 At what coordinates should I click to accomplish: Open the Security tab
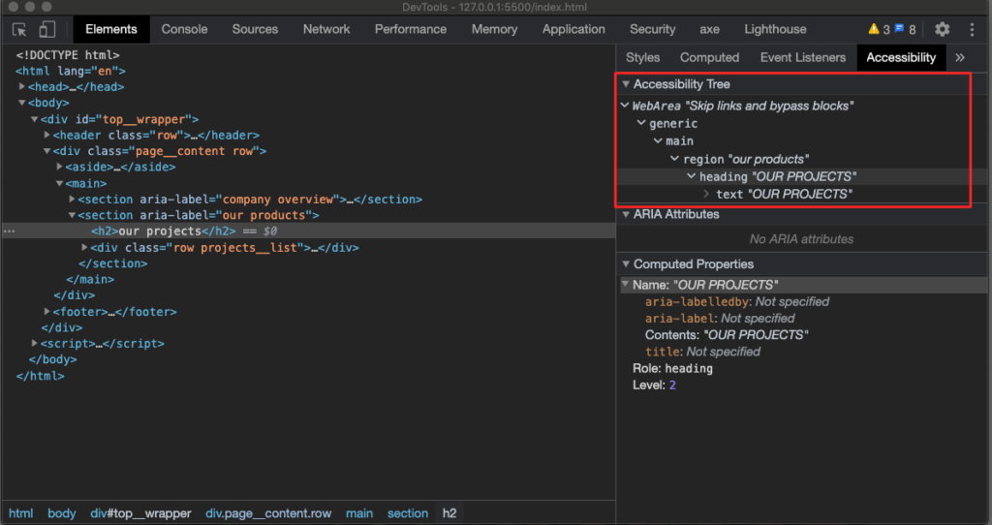652,29
